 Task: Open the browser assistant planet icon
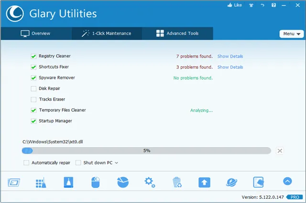click(x=231, y=183)
